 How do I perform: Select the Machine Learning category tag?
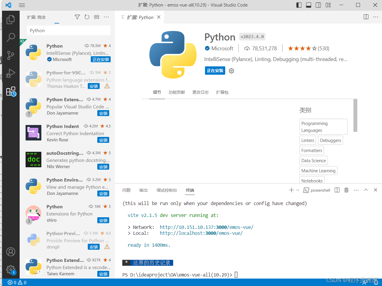[x=318, y=171]
